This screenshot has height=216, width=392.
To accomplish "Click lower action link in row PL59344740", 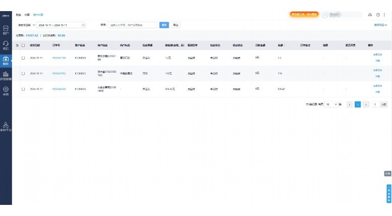I will 377,92.
